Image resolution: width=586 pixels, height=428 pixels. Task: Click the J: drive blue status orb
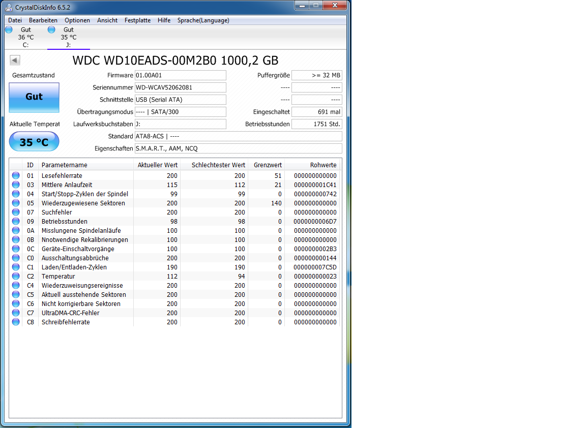[x=51, y=29]
